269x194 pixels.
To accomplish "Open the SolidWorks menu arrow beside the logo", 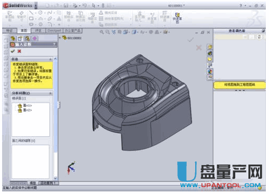I will pos(36,6).
